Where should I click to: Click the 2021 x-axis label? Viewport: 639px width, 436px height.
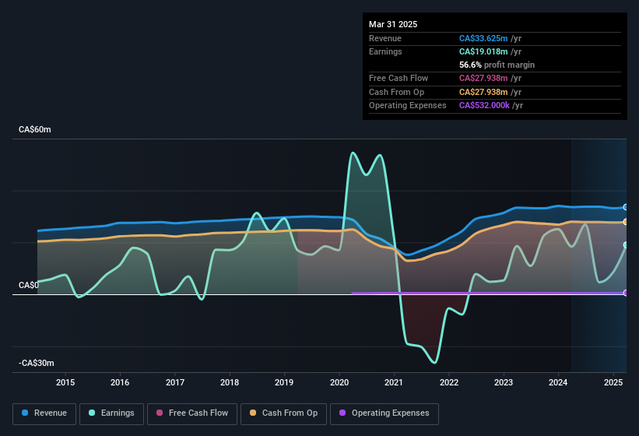tap(394, 382)
